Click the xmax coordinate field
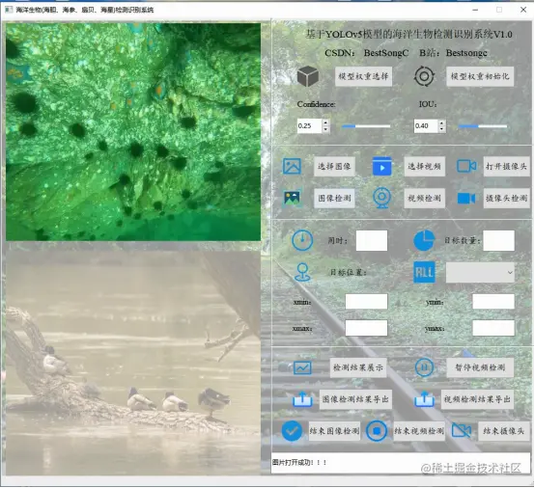The height and width of the screenshot is (488, 535). tap(366, 328)
